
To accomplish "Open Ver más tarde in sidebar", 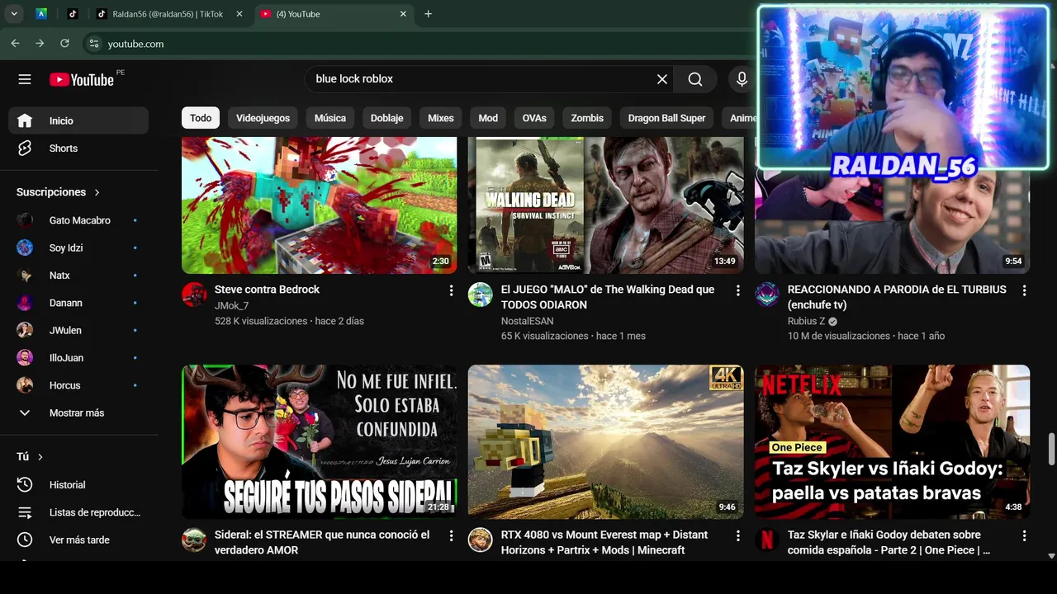I will point(79,540).
